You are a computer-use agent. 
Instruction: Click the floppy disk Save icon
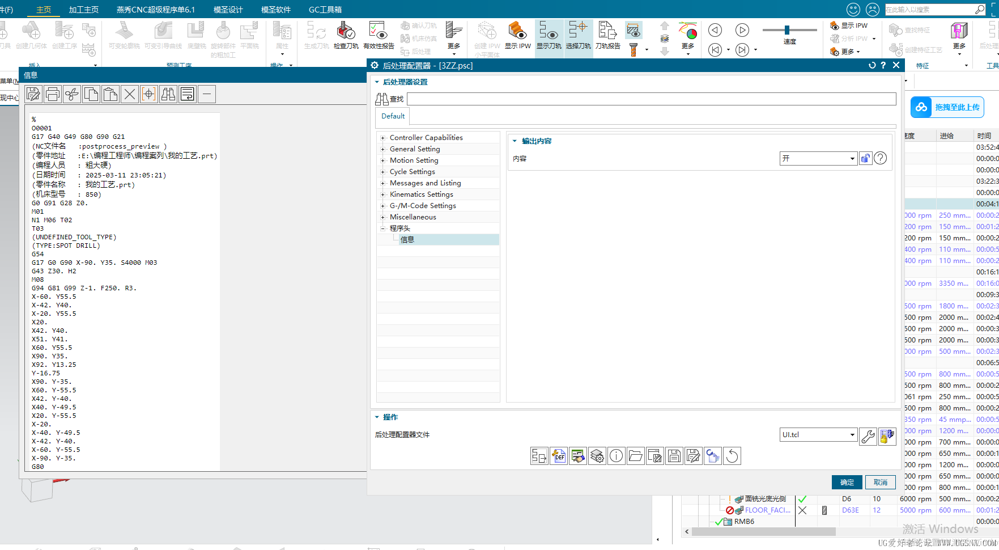point(674,456)
